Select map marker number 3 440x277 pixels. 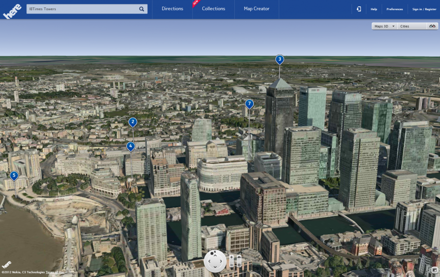tap(279, 59)
